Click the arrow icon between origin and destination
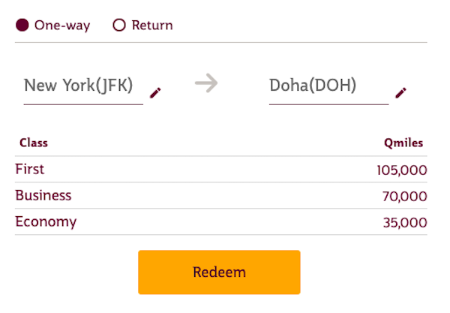Screen dimensions: 450x313 [205, 83]
